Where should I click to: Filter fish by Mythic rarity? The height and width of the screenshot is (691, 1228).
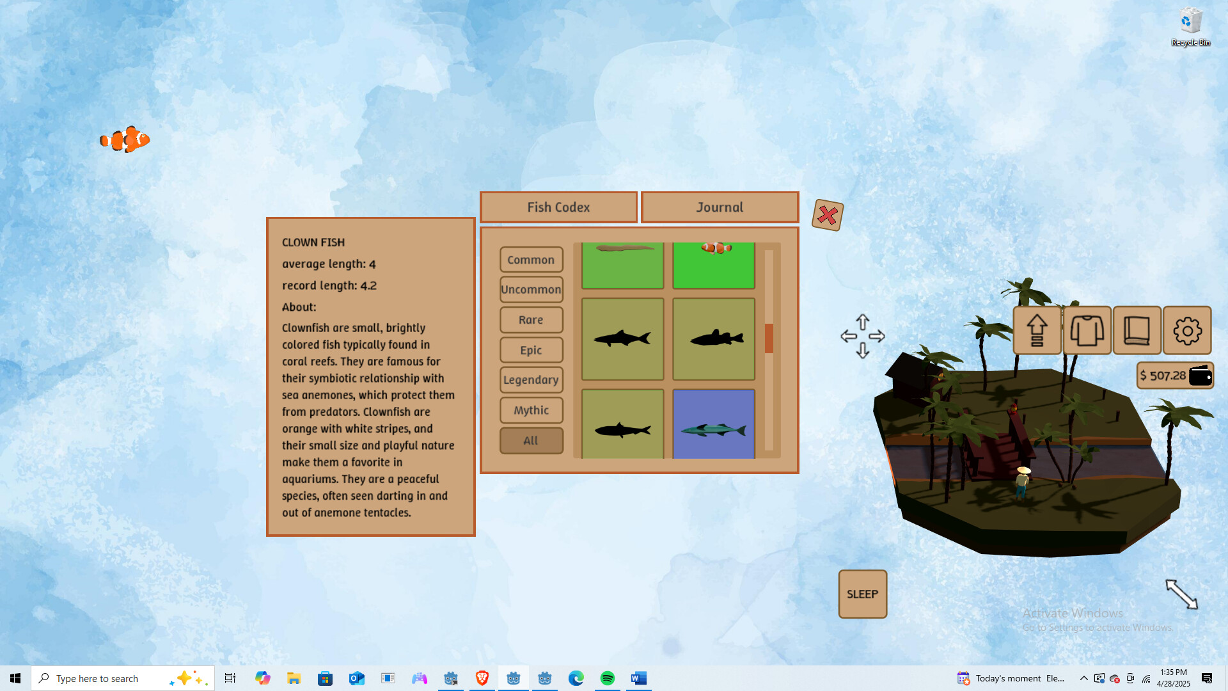(531, 410)
